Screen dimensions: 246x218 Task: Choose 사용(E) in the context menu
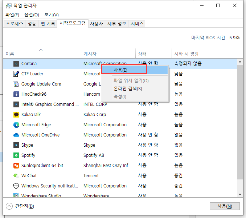[x=135, y=70]
